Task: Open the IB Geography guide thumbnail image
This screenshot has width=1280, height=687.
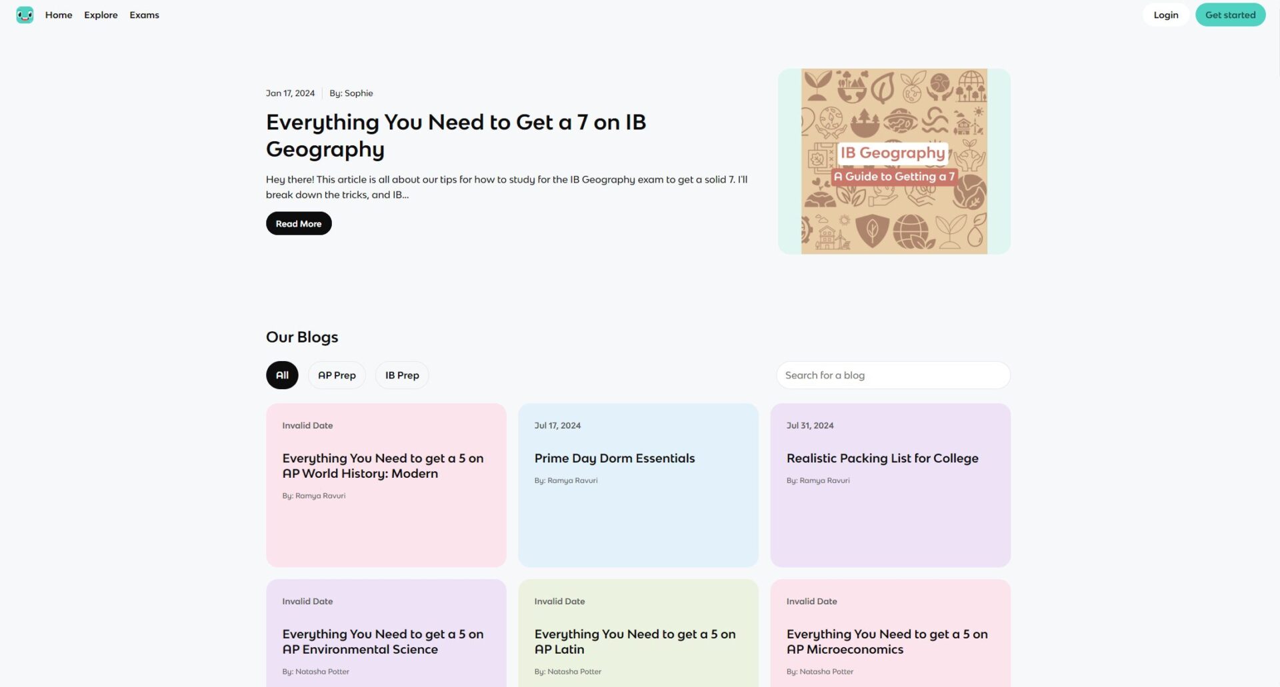Action: click(x=894, y=161)
